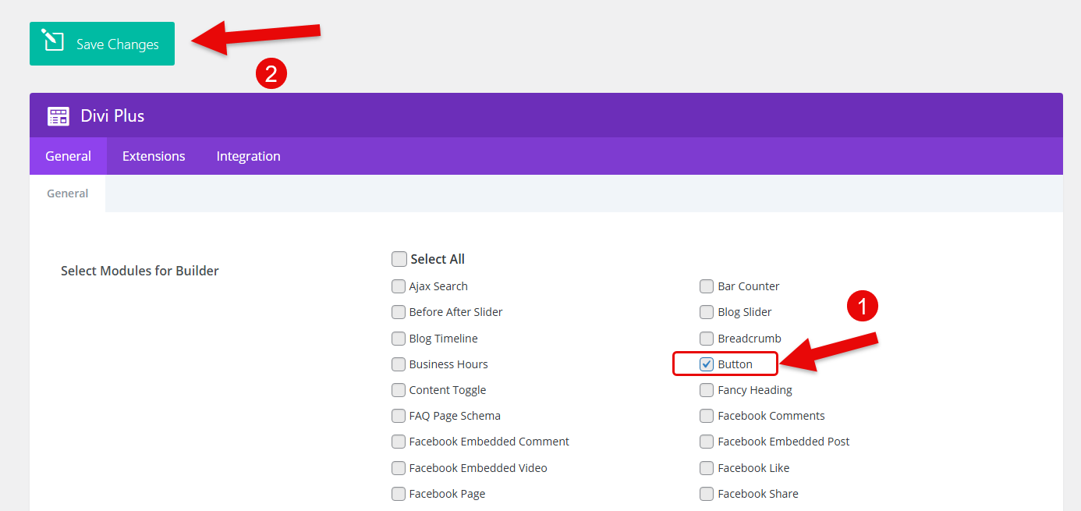Enable FAQ Page Schema module
The height and width of the screenshot is (511, 1081).
point(399,416)
